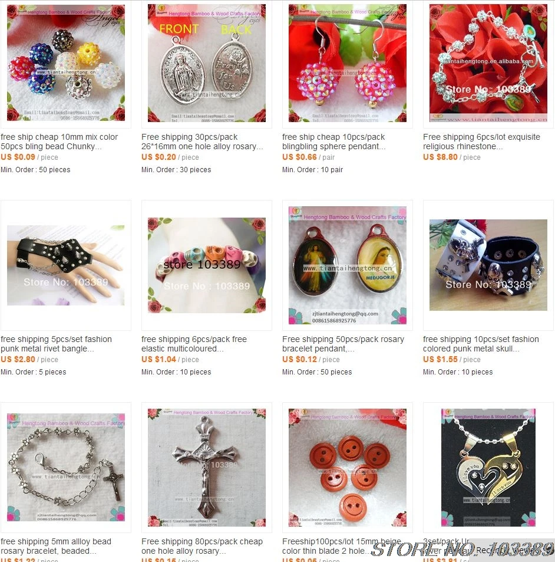Open the alloy bead rosary bracelet with cross image
This screenshot has width=555, height=562.
click(x=66, y=468)
